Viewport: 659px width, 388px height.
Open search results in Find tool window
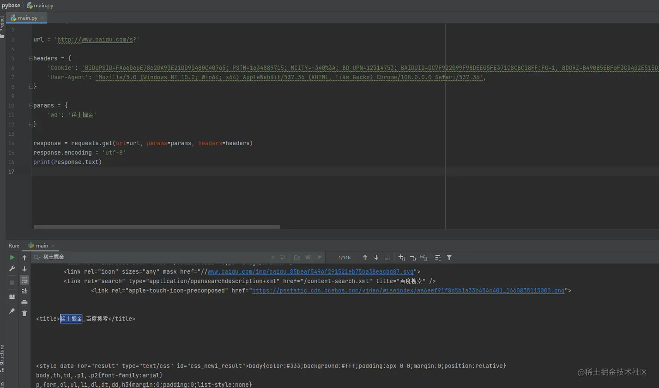[x=438, y=258]
